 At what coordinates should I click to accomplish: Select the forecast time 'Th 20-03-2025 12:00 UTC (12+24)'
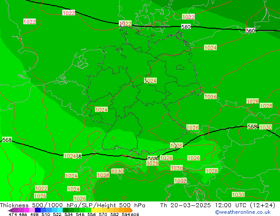pyautogui.click(x=218, y=205)
